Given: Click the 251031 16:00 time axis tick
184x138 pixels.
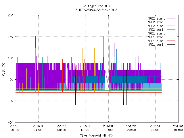Looking at the screenshot, I should (x=108, y=128).
